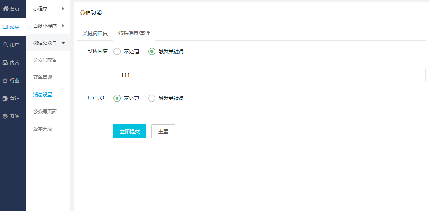Click the user icon beside 用户
Screen dimensions: 429x211
[5, 45]
